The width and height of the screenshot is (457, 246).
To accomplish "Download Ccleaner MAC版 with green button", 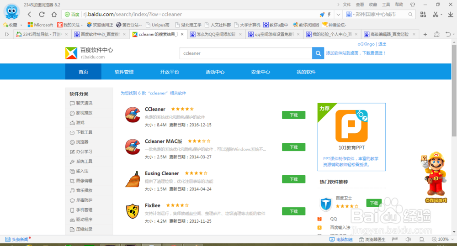I will click(293, 147).
